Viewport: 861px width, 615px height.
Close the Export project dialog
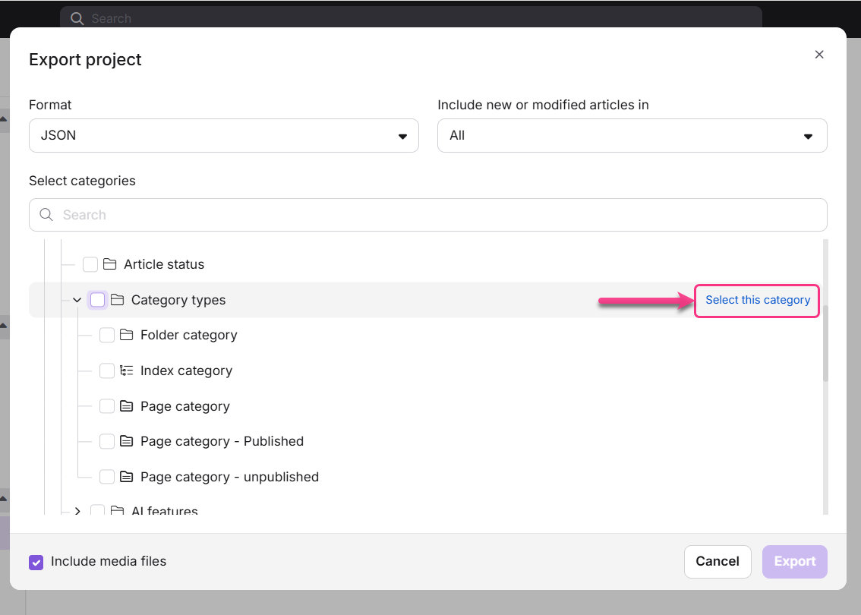click(x=818, y=55)
